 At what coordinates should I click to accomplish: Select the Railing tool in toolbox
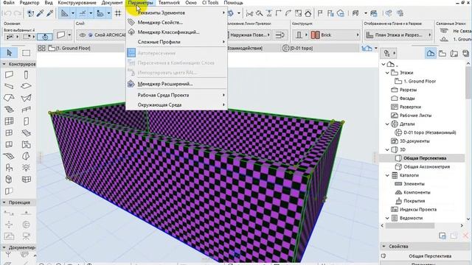[x=27, y=110]
